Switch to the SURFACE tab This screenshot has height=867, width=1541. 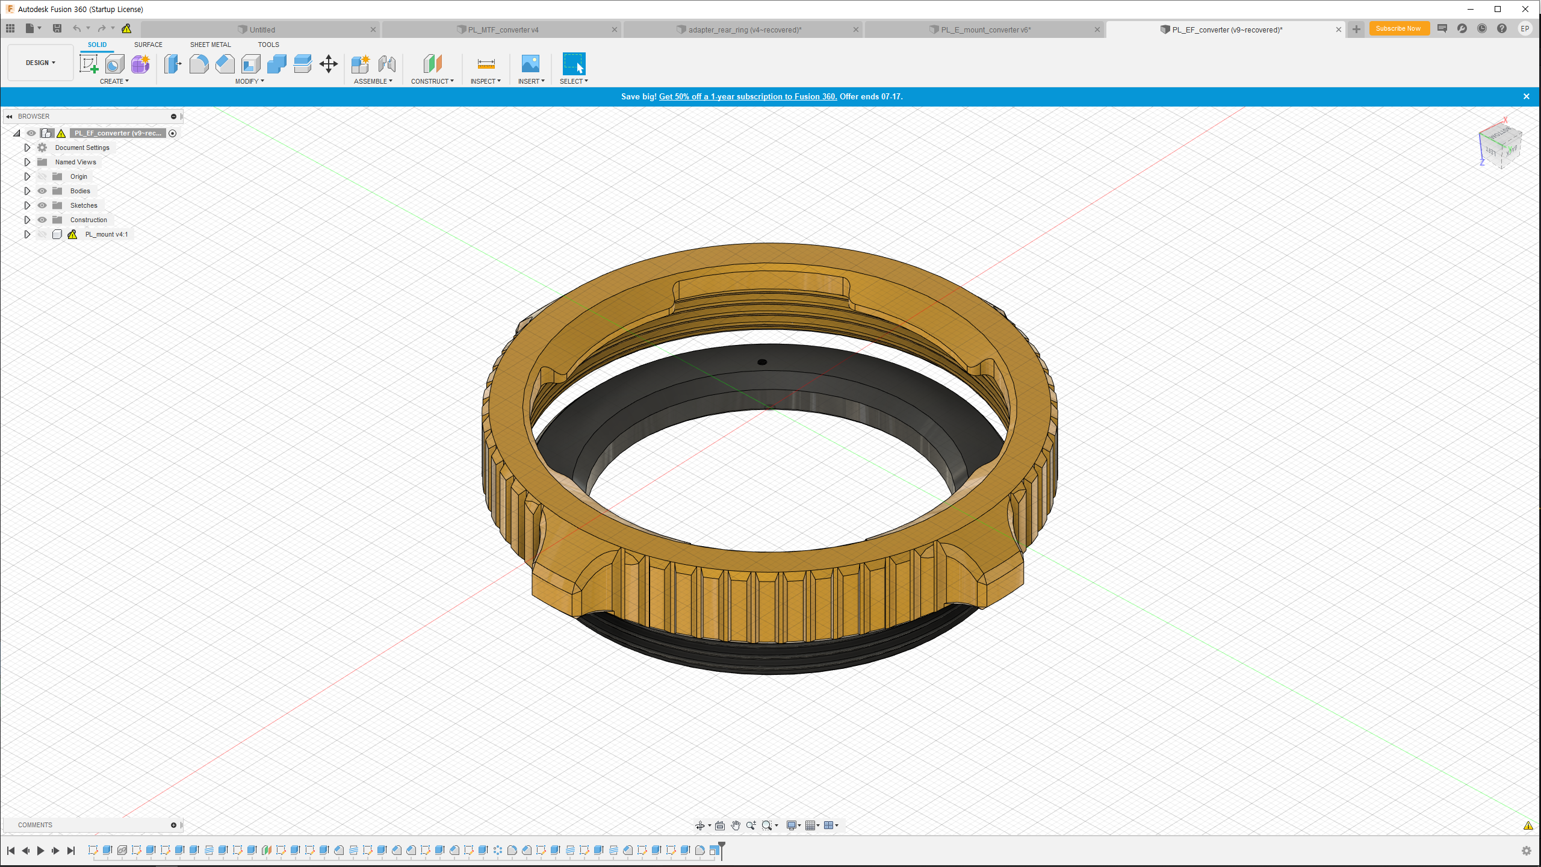pos(148,45)
